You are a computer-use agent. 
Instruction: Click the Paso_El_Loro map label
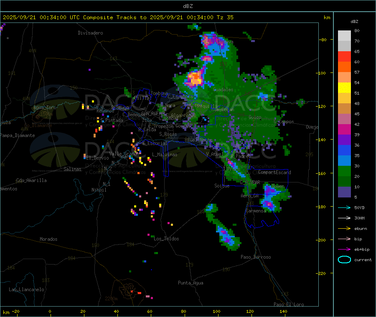pyautogui.click(x=289, y=305)
